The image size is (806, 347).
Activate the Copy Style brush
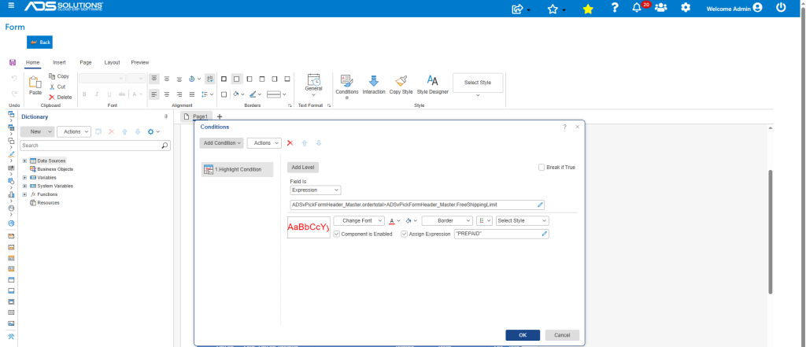click(x=401, y=85)
